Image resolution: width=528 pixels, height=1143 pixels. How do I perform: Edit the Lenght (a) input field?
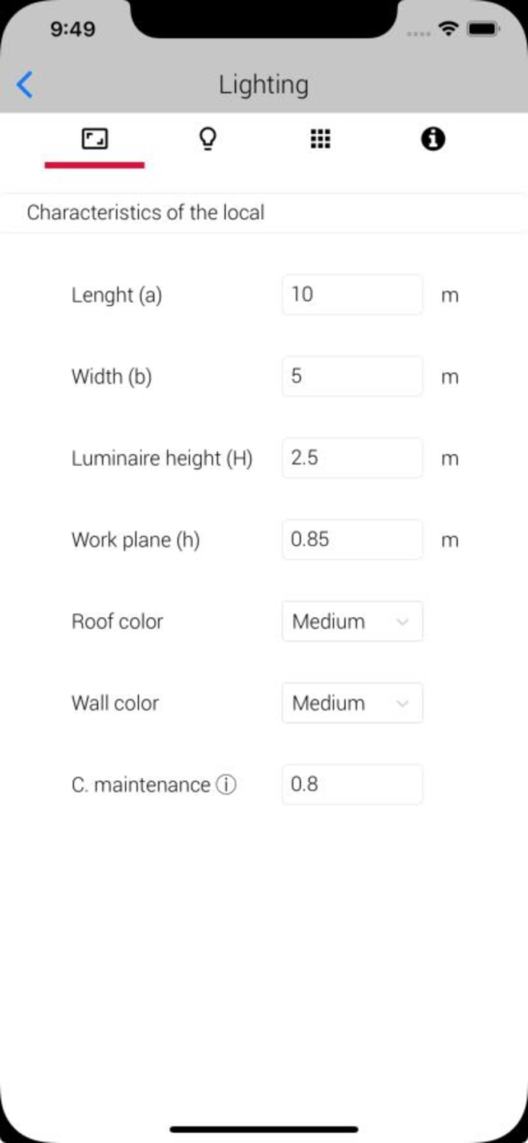click(x=353, y=294)
